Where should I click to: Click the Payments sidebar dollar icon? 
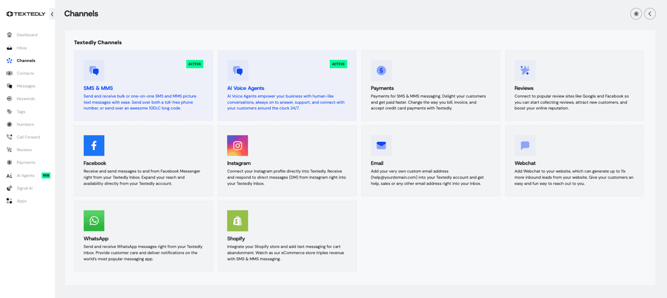(9, 162)
